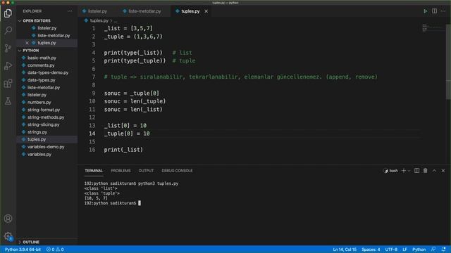Viewport: 451px width, 253px height.
Task: Open the Manage gear icon
Action: coord(8,236)
